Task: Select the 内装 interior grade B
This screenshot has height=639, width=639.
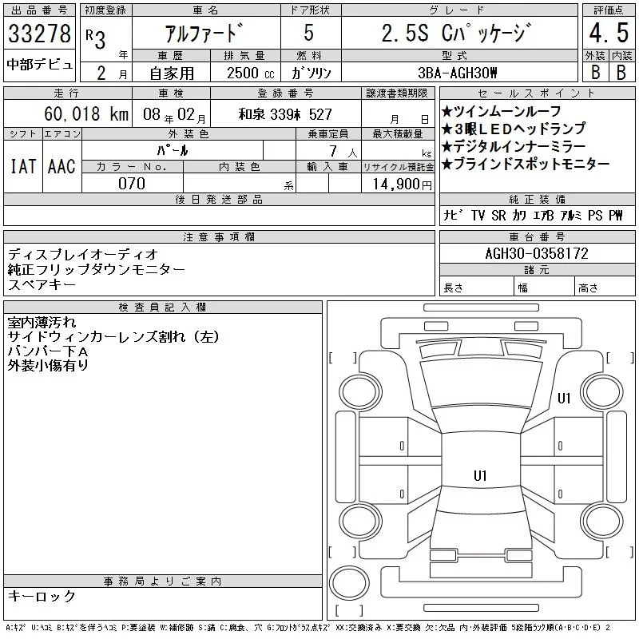Action: click(x=621, y=72)
